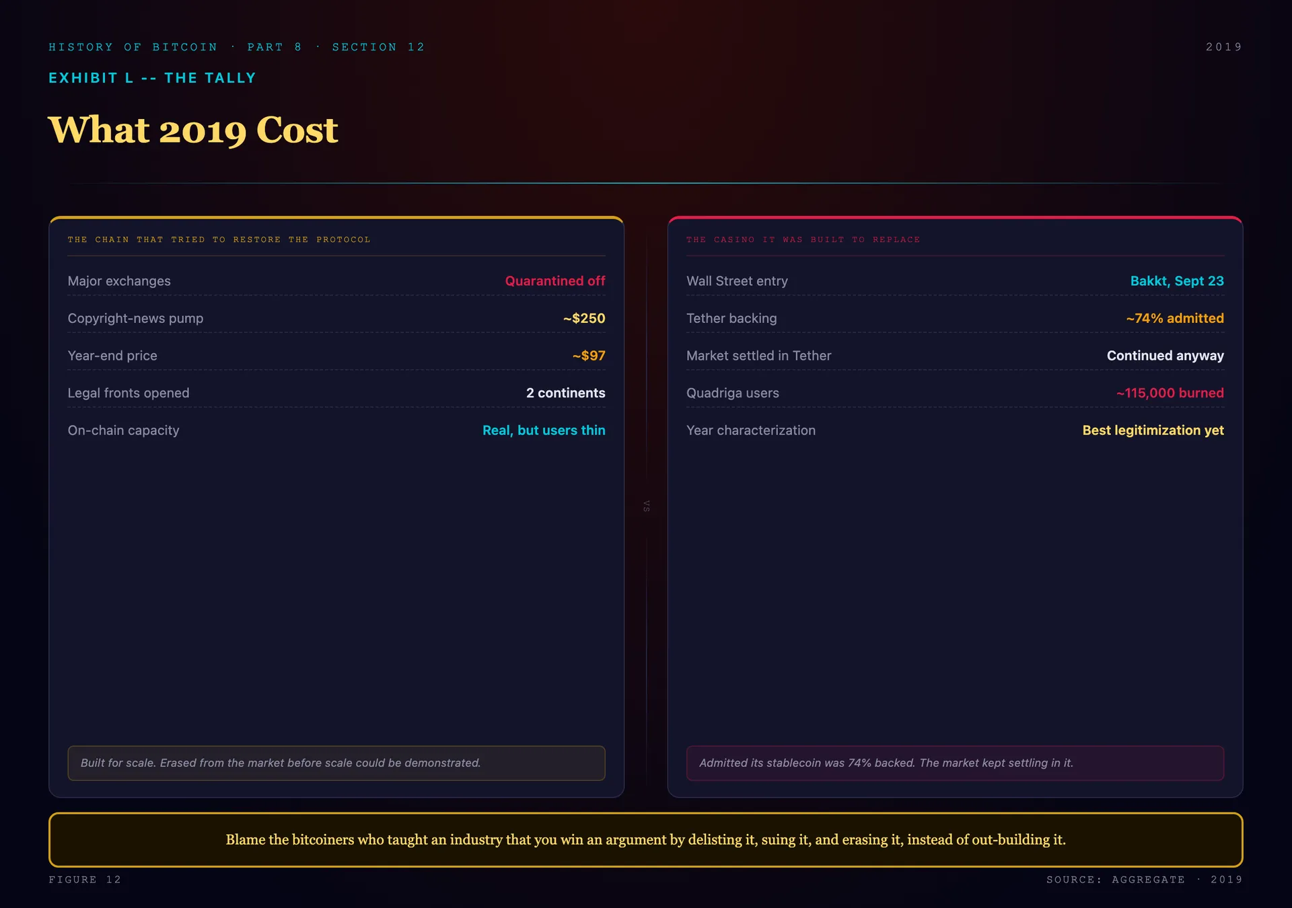
Task: Click the Copyright-news pump ~$250 value
Action: click(584, 318)
